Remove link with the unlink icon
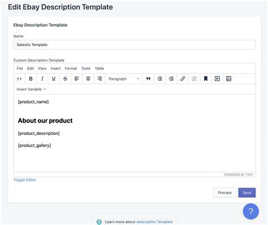The height and width of the screenshot is (225, 268). 194,79
